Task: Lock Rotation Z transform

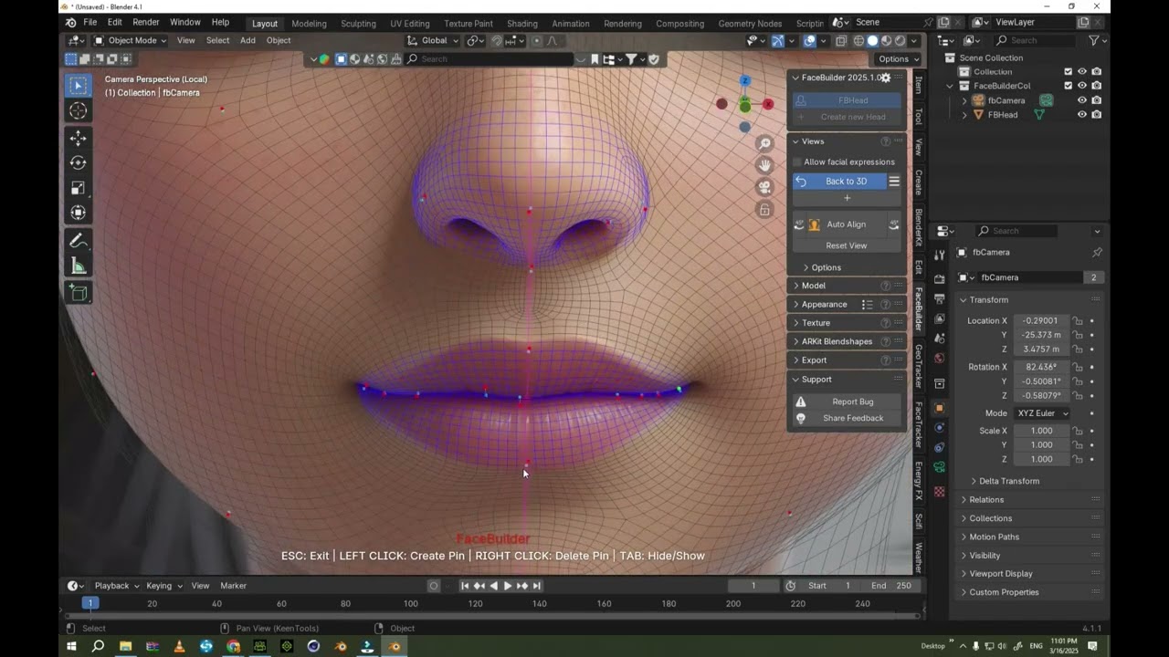Action: click(1078, 396)
